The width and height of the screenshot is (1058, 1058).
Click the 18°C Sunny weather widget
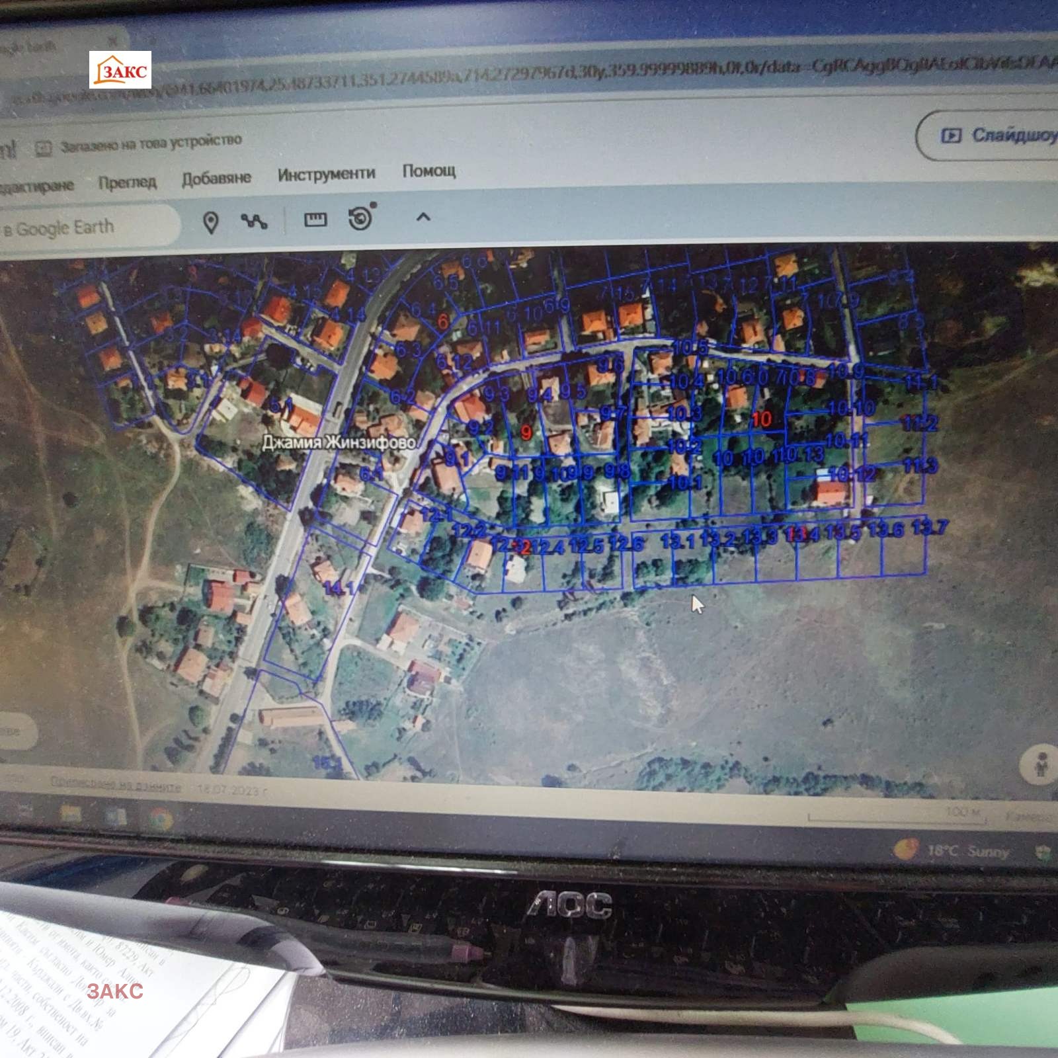point(954,850)
